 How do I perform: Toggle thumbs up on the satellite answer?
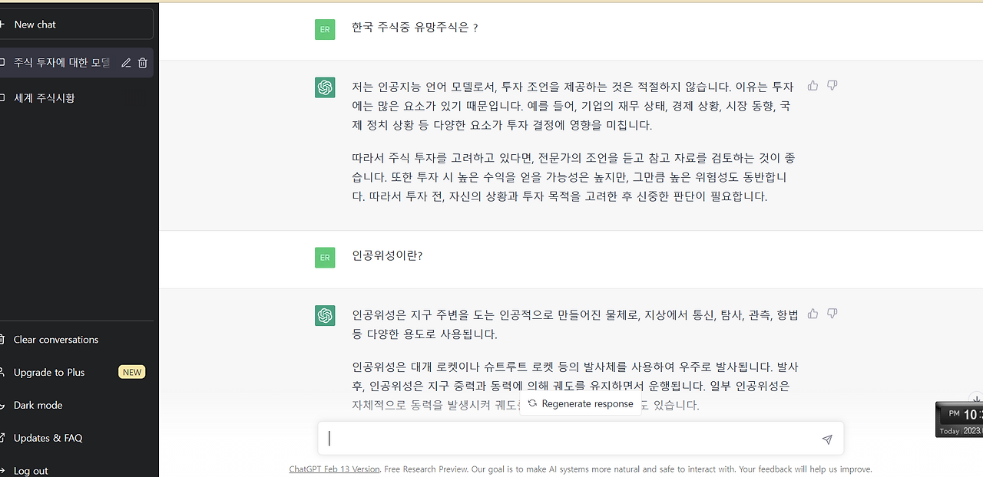coord(813,314)
